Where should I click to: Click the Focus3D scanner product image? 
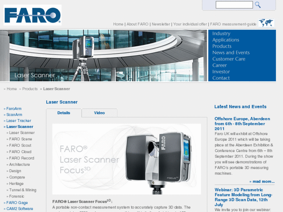pyautogui.click(x=127, y=159)
